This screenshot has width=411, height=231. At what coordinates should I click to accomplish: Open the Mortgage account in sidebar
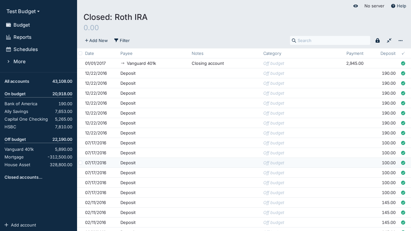tap(14, 157)
